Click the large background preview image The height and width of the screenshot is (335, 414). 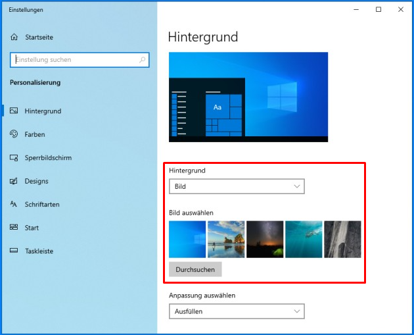pos(248,97)
